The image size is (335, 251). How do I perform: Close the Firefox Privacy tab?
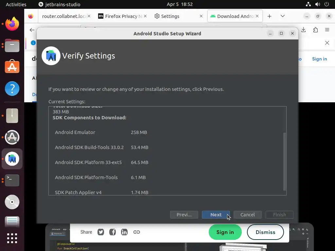coord(145,16)
